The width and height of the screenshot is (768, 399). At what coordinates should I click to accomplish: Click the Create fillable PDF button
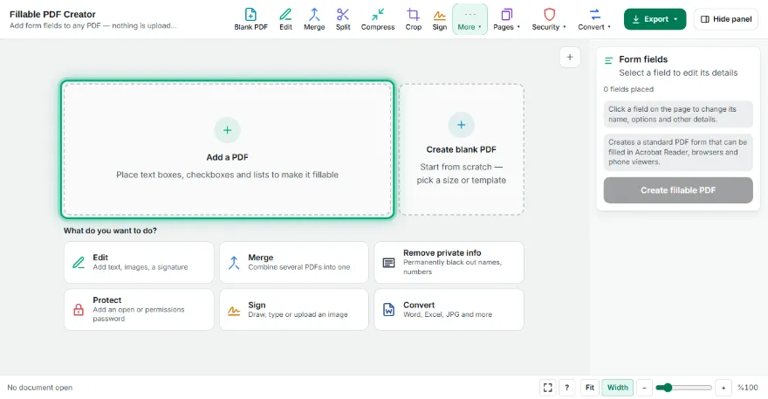click(x=678, y=190)
